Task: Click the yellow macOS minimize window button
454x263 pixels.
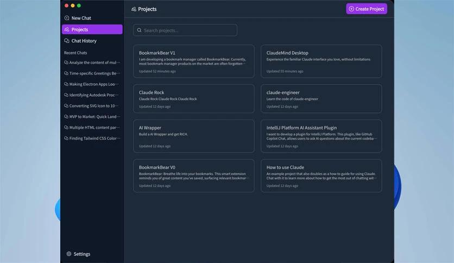Action: click(x=73, y=5)
